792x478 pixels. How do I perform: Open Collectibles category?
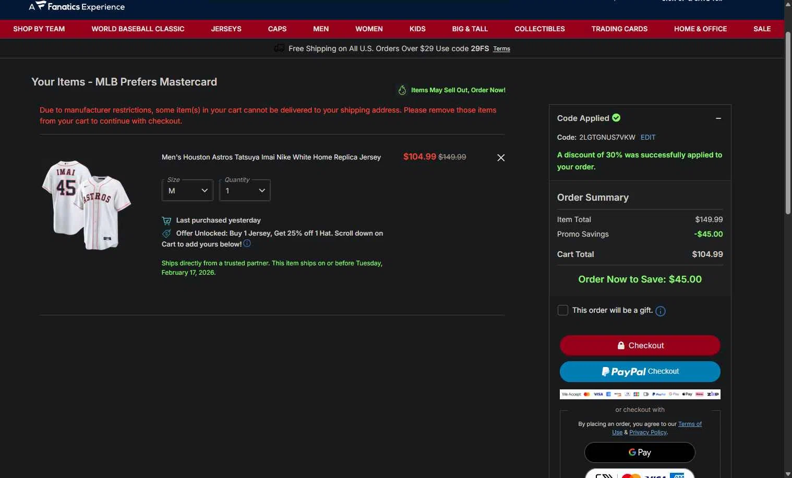tap(539, 29)
